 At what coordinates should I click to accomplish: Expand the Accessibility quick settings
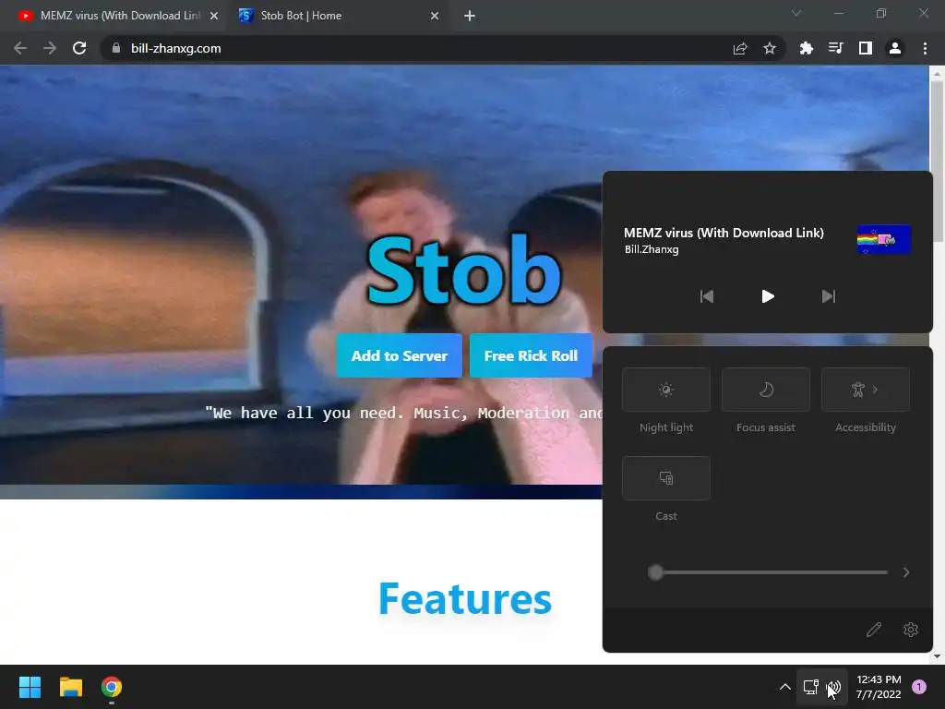point(866,390)
